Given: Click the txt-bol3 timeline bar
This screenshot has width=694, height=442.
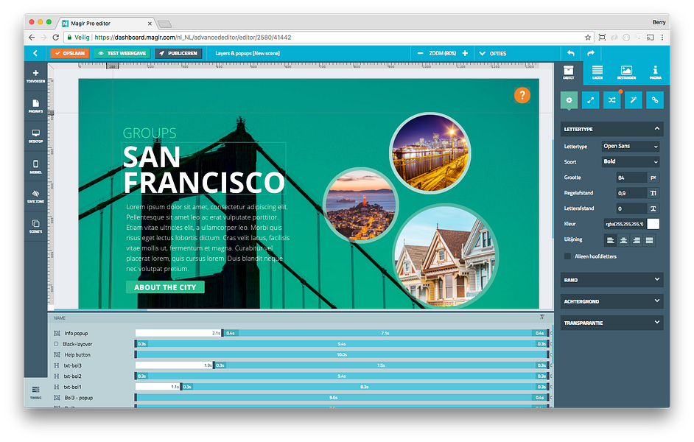Looking at the screenshot, I should point(381,365).
